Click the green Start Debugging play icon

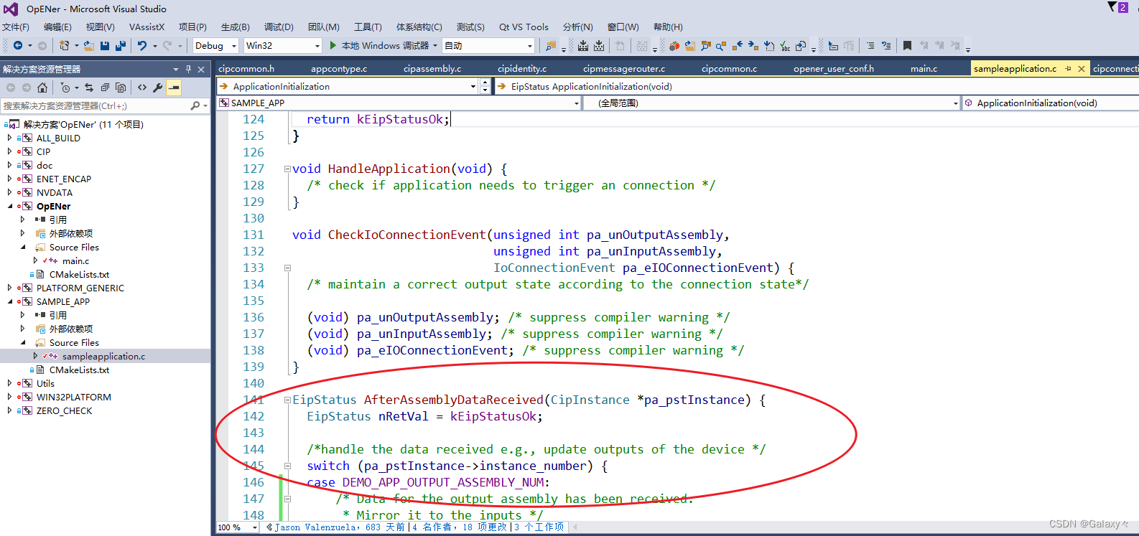tap(333, 45)
